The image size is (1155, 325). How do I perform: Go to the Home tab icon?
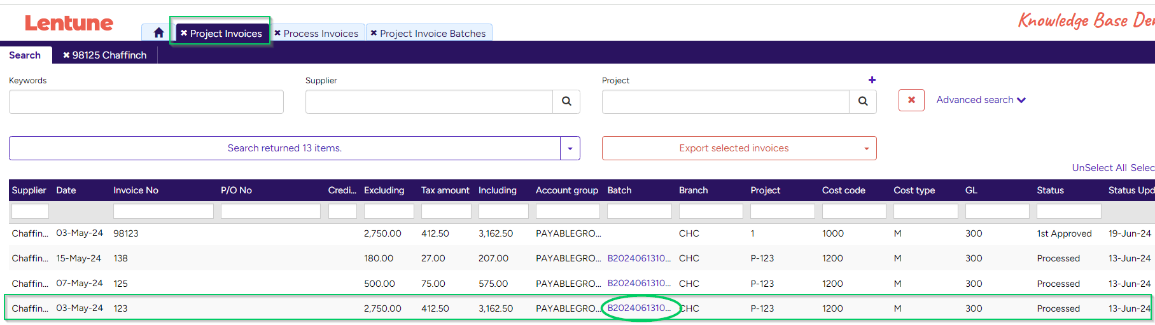tap(158, 32)
